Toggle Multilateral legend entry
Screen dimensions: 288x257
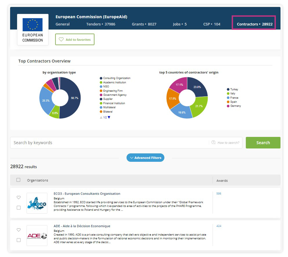(x=108, y=107)
